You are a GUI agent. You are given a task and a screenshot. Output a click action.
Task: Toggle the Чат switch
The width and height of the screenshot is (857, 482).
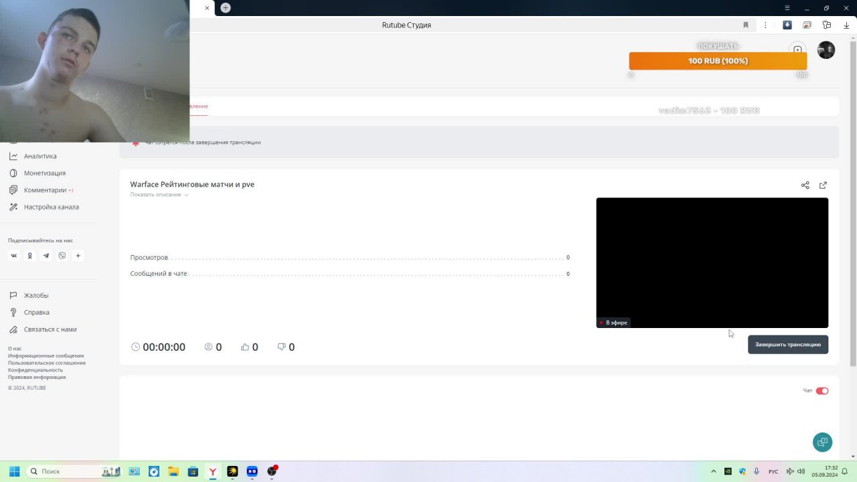tap(822, 391)
